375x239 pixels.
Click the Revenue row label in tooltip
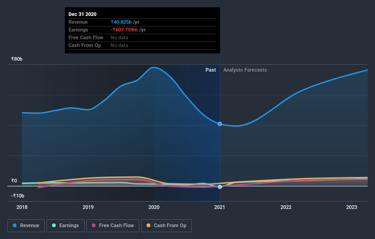(78, 22)
